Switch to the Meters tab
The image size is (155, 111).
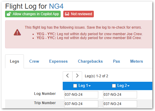(x=136, y=61)
